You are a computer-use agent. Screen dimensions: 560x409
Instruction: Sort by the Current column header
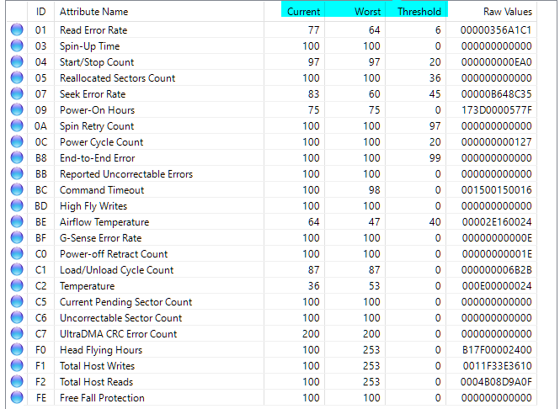(303, 12)
